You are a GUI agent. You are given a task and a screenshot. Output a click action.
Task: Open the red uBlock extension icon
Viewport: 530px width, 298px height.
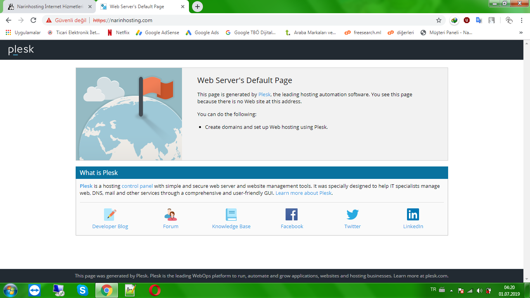click(x=467, y=20)
